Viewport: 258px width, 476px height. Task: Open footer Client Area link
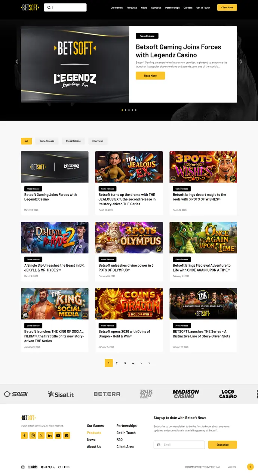[x=125, y=447]
